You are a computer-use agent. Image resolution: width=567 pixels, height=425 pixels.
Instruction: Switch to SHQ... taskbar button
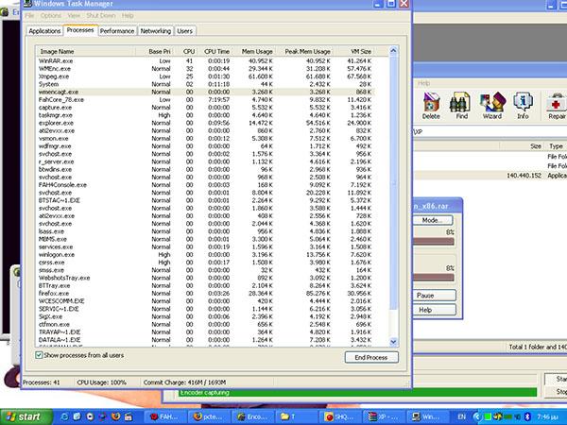[x=340, y=416]
